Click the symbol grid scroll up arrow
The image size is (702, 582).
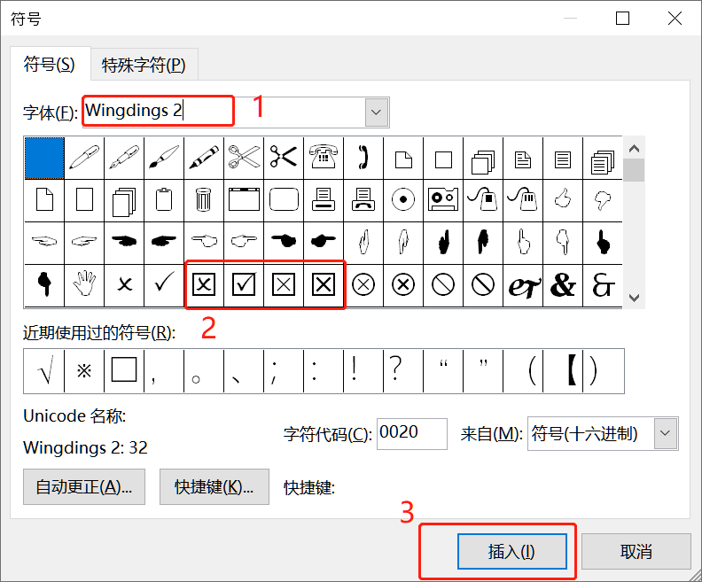[x=634, y=149]
